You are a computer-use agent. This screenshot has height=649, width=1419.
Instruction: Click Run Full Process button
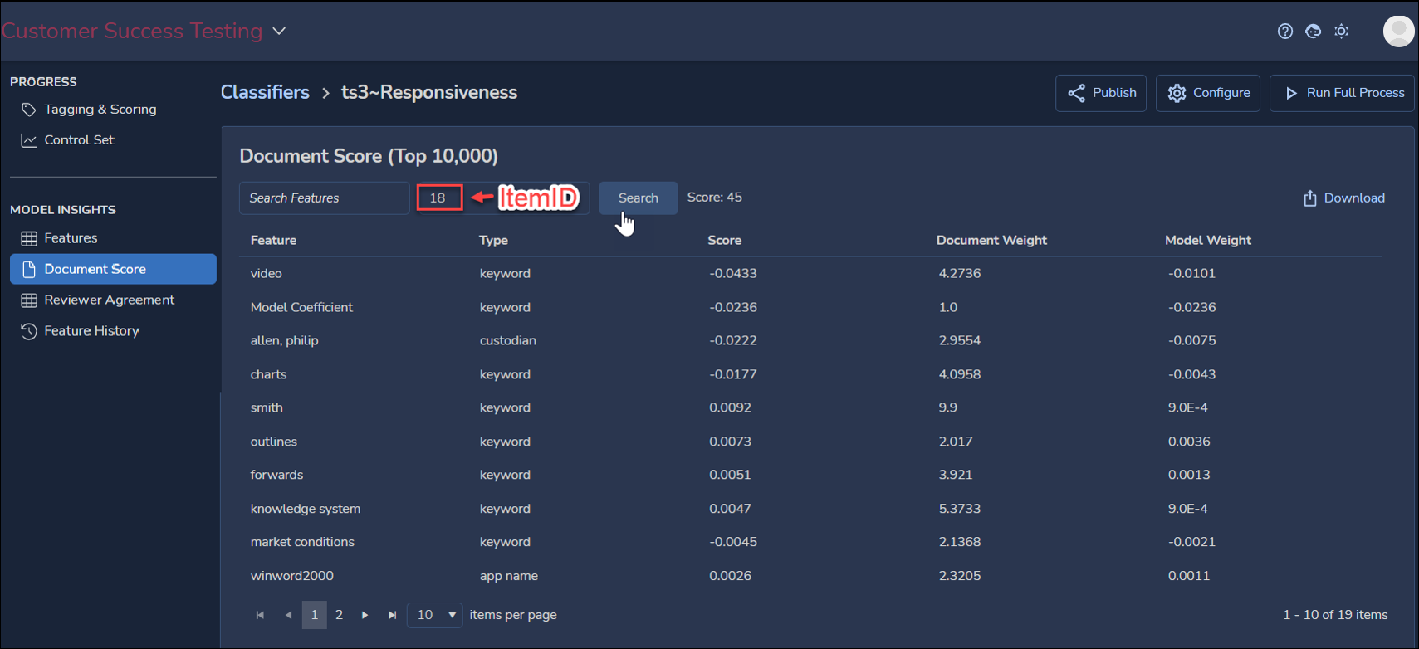click(x=1343, y=93)
